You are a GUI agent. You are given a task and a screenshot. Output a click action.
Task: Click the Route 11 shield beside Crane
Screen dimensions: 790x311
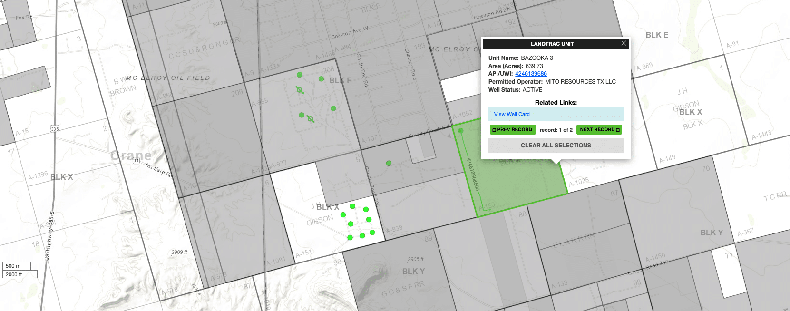pos(136,161)
